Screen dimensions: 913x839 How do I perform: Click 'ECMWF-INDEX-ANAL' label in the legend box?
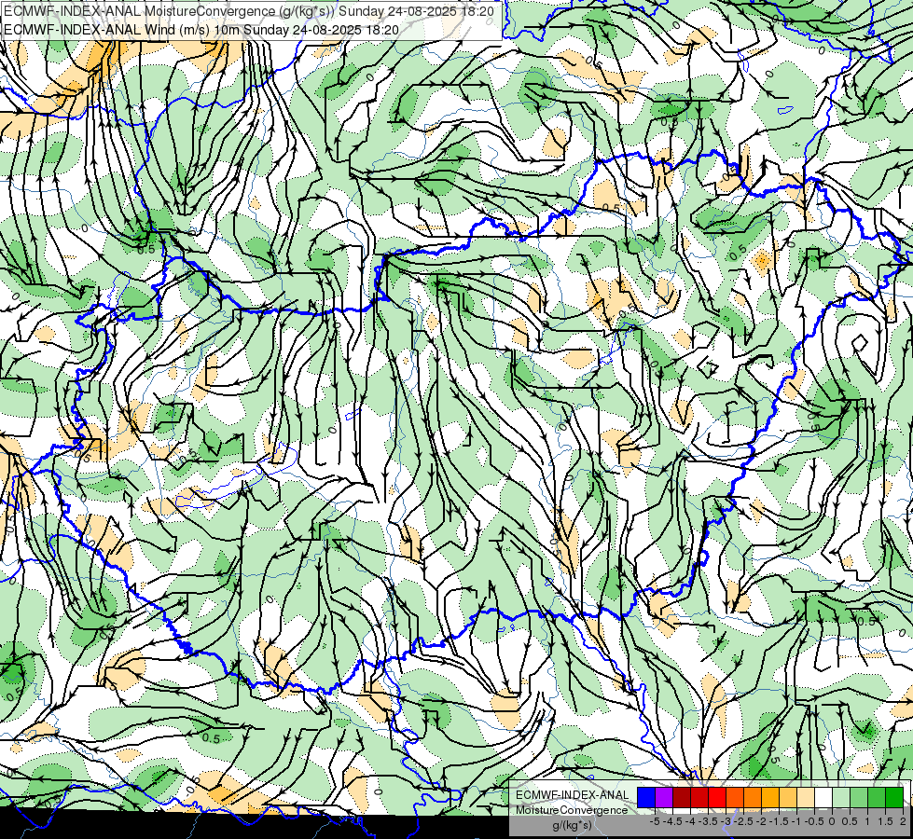(x=573, y=795)
